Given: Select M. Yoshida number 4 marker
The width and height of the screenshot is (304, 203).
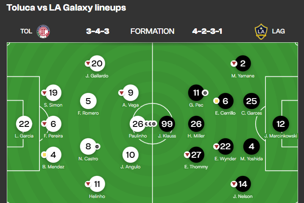Looking at the screenshot, I should point(251,147).
